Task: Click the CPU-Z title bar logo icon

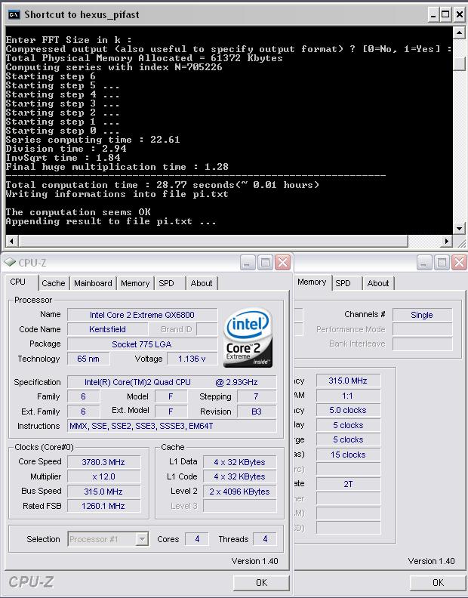Action: [10, 263]
